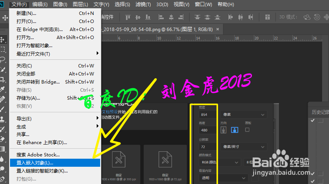This screenshot has width=329, height=184.
Task: Open the 图层 menu
Action: pos(81,4)
